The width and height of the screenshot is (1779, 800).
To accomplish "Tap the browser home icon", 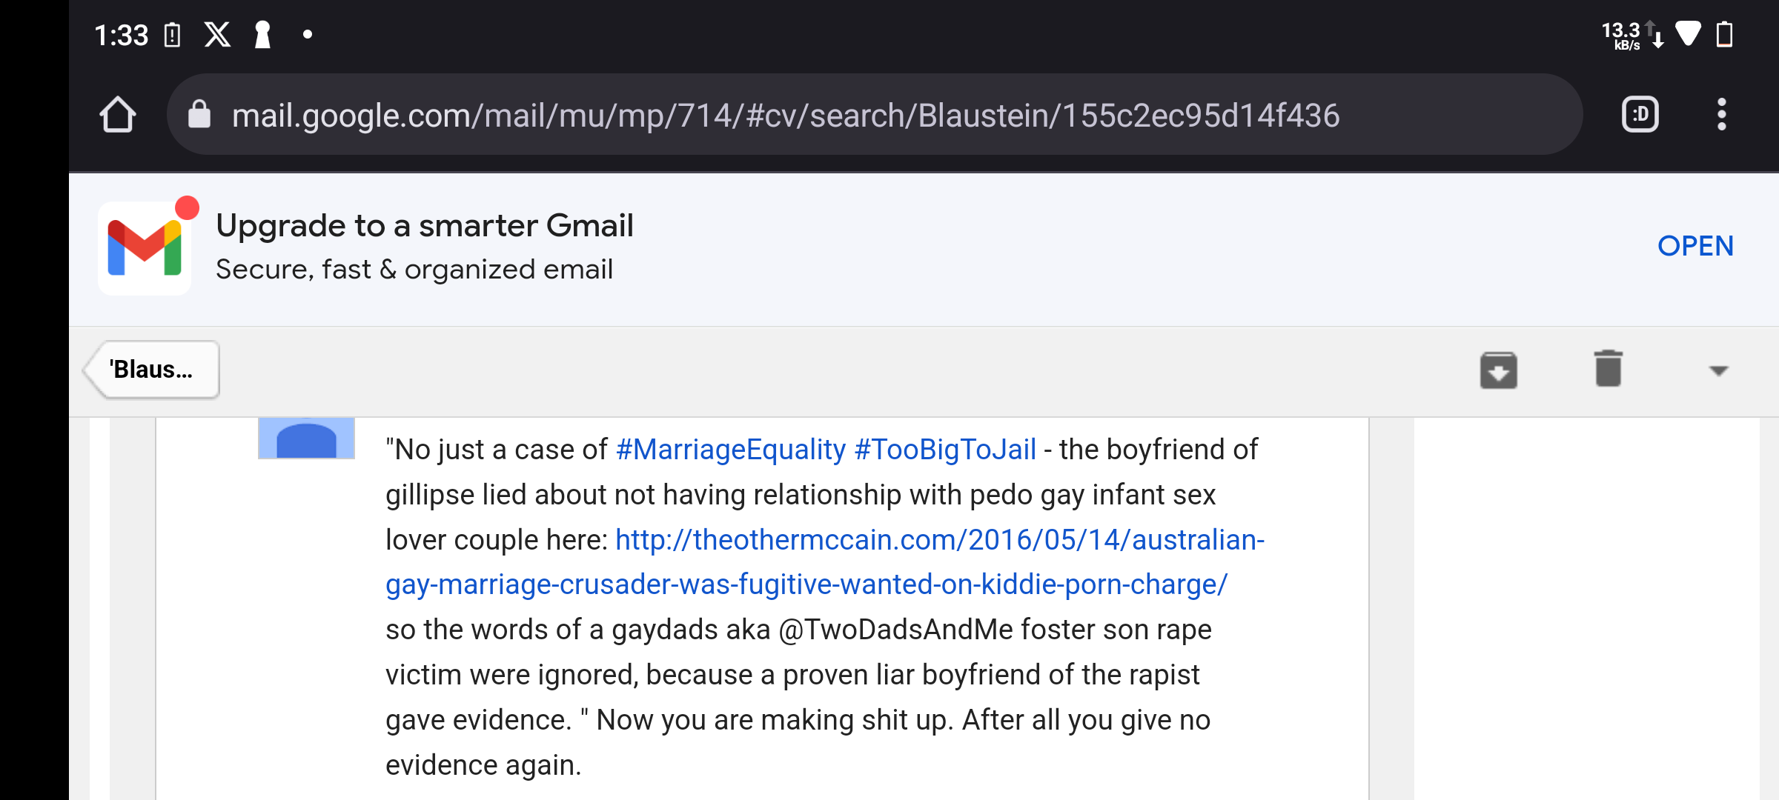I will 117,115.
